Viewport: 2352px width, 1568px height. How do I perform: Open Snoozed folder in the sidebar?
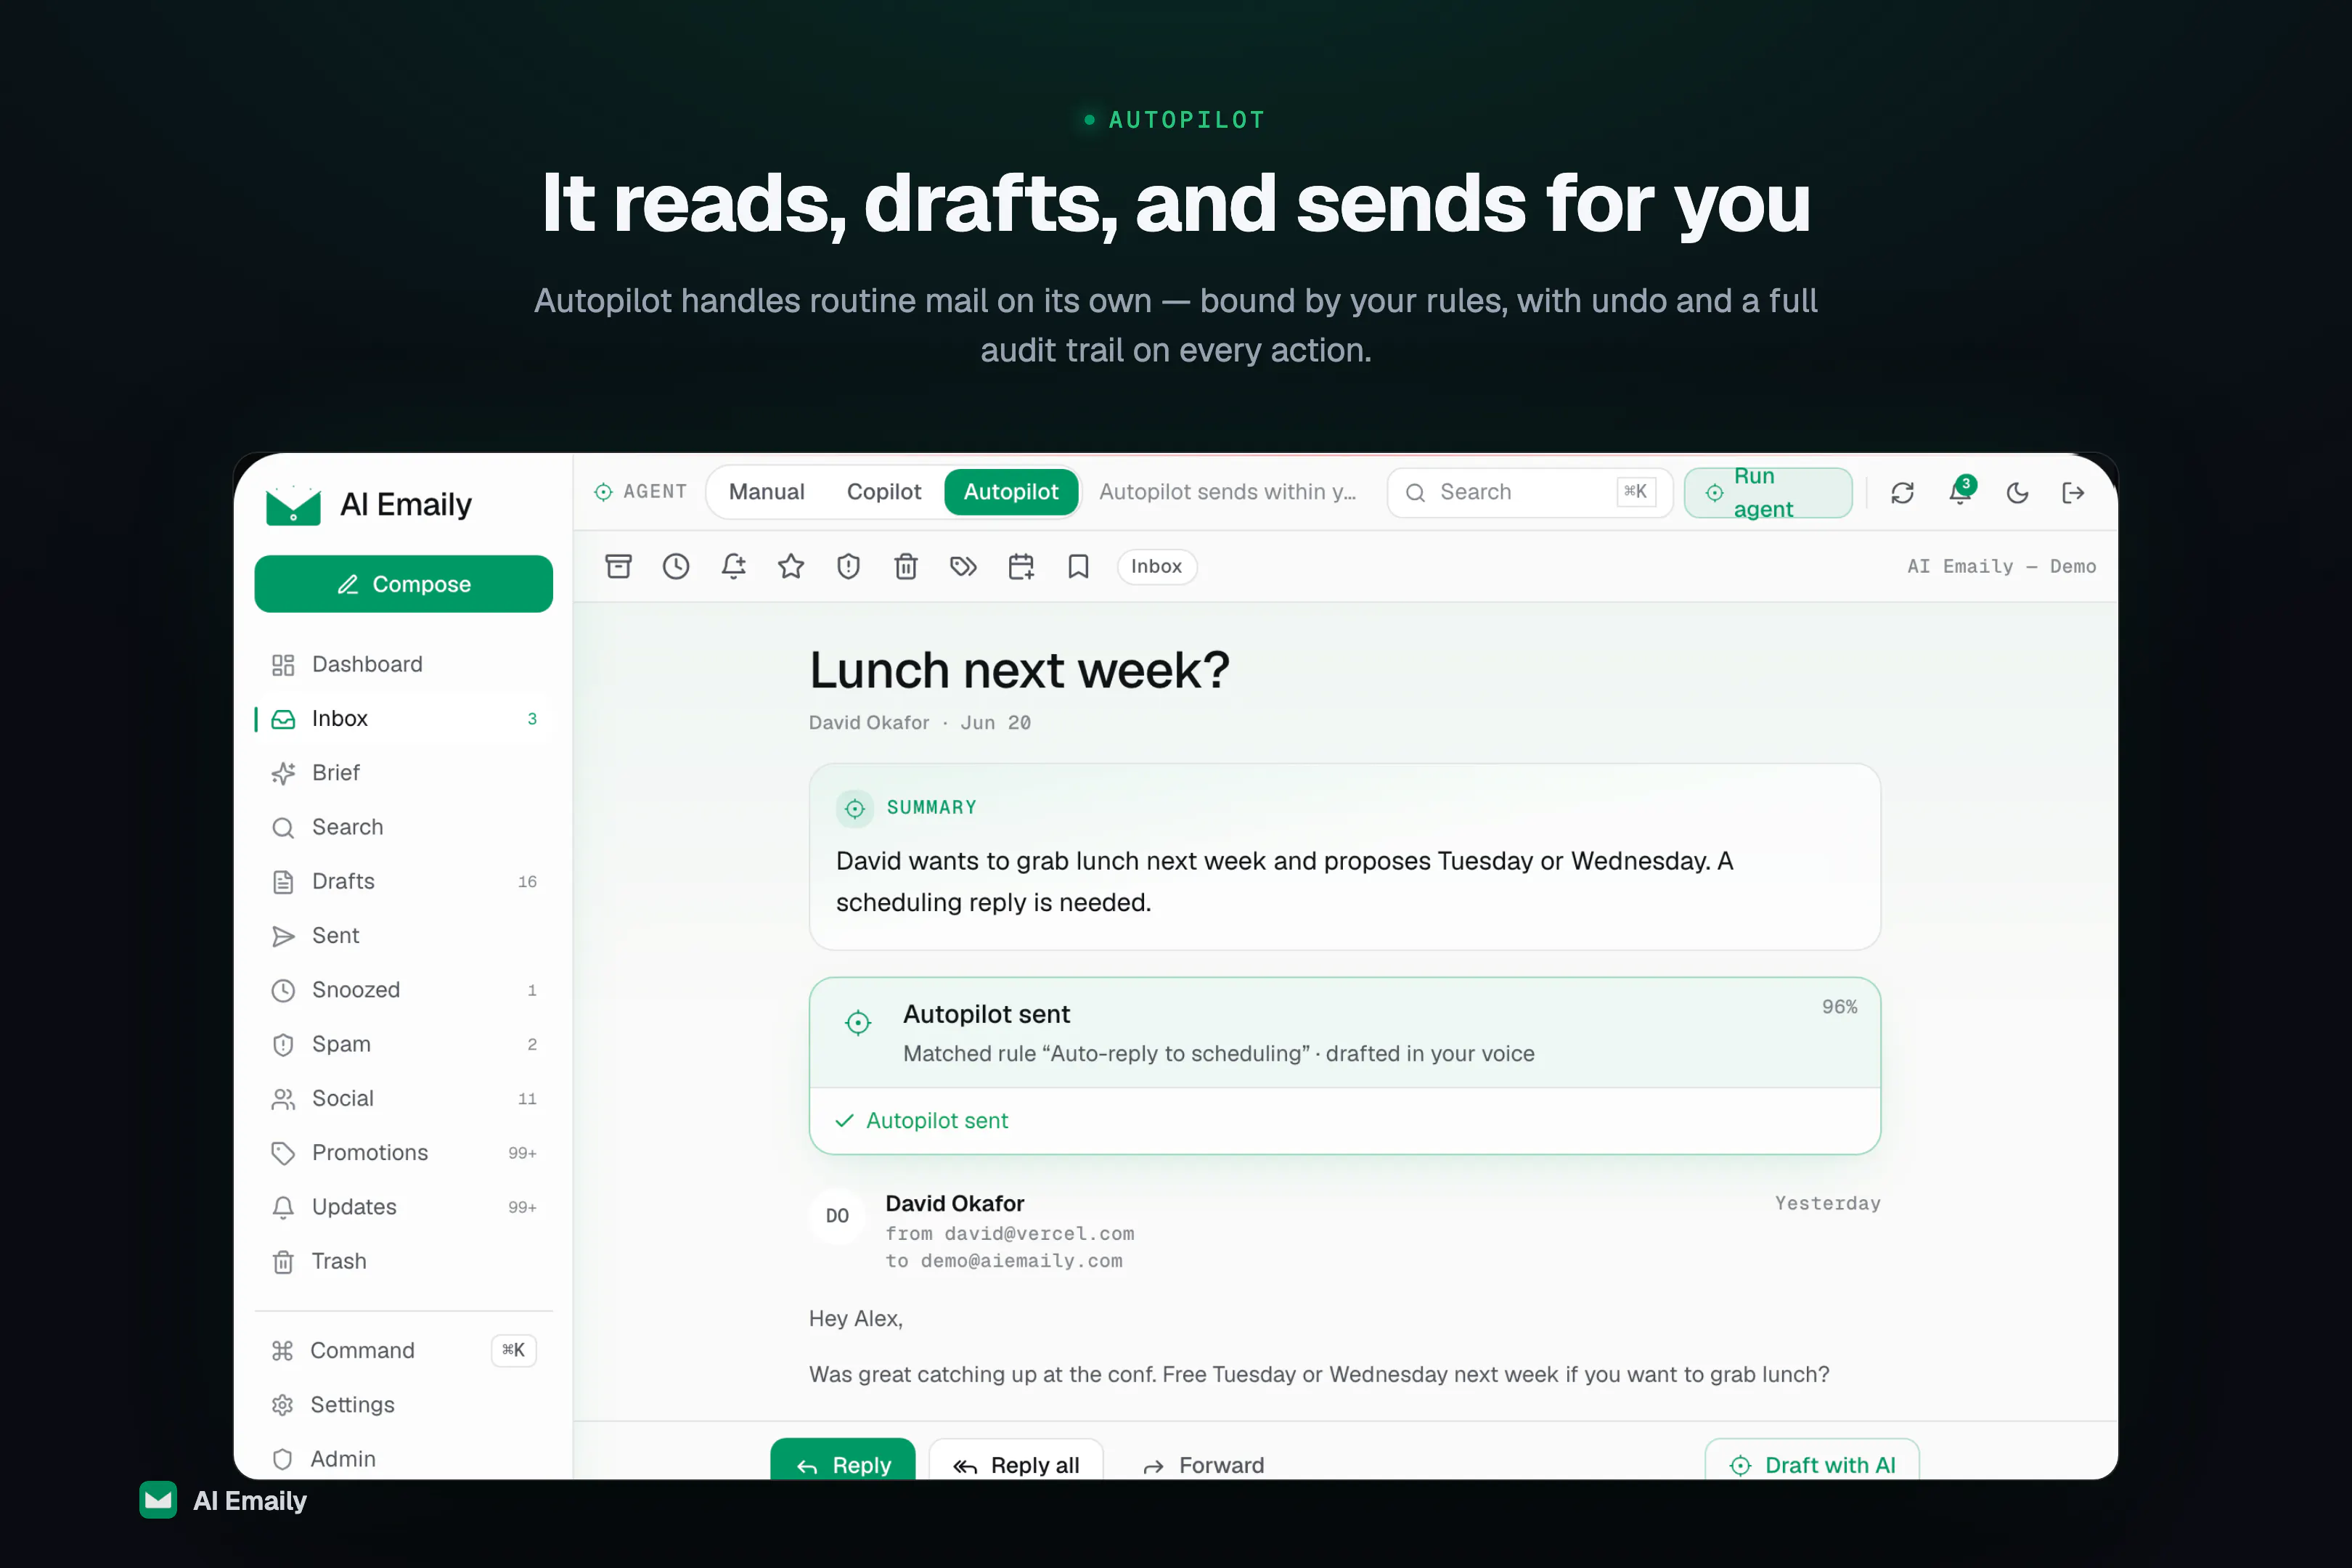pyautogui.click(x=404, y=990)
